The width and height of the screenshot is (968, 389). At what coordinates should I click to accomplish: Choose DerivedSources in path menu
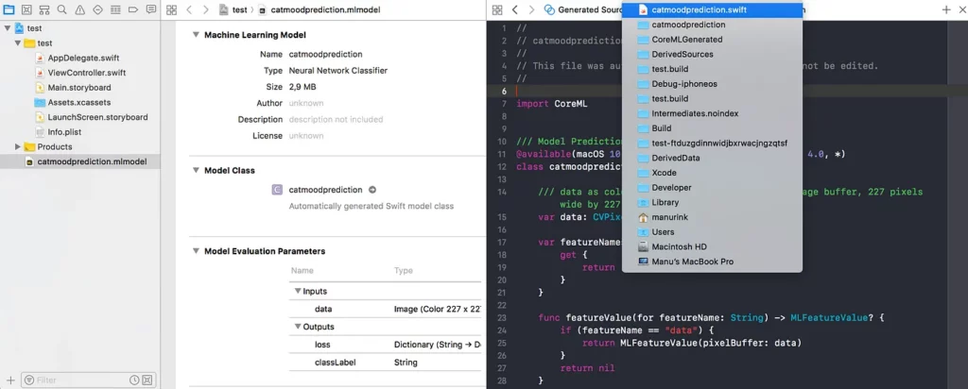point(712,54)
